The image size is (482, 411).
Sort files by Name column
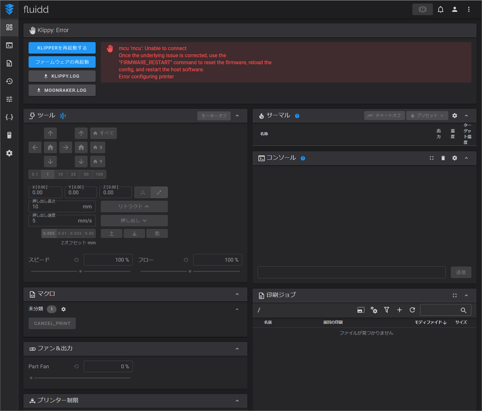click(268, 322)
